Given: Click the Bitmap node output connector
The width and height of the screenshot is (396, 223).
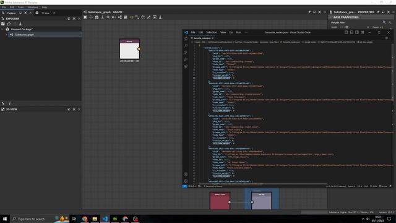Looking at the screenshot, I should tap(139, 49).
